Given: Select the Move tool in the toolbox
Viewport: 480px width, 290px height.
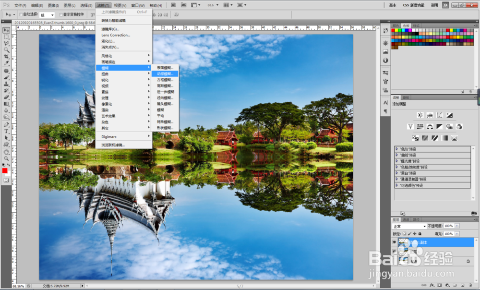Looking at the screenshot, I should click(x=6, y=30).
